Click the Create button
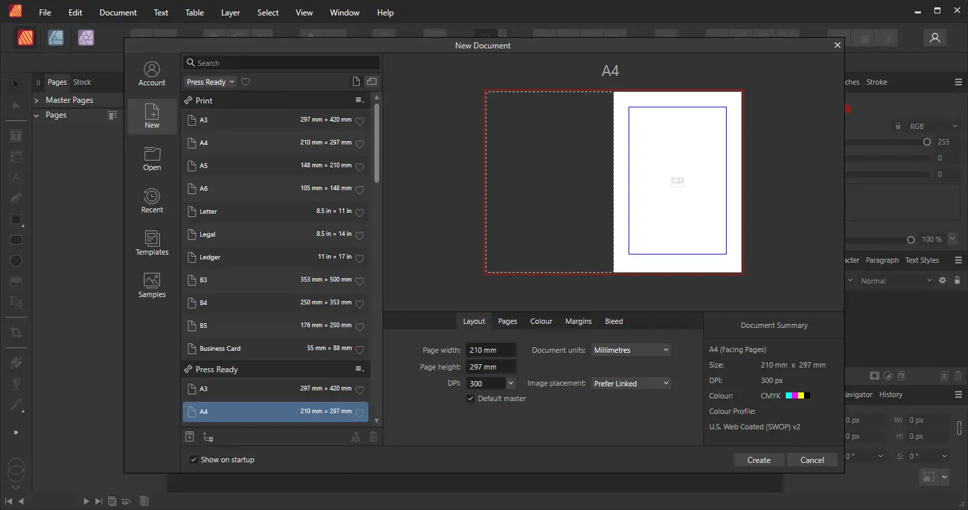 (x=758, y=460)
